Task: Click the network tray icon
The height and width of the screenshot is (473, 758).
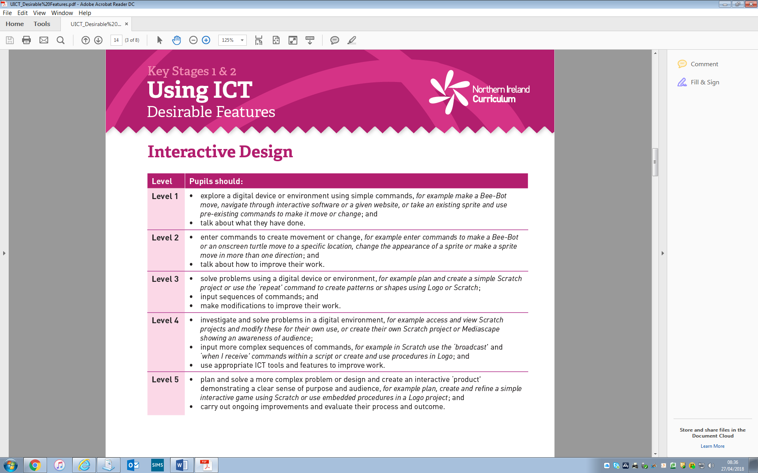Action: pos(702,466)
